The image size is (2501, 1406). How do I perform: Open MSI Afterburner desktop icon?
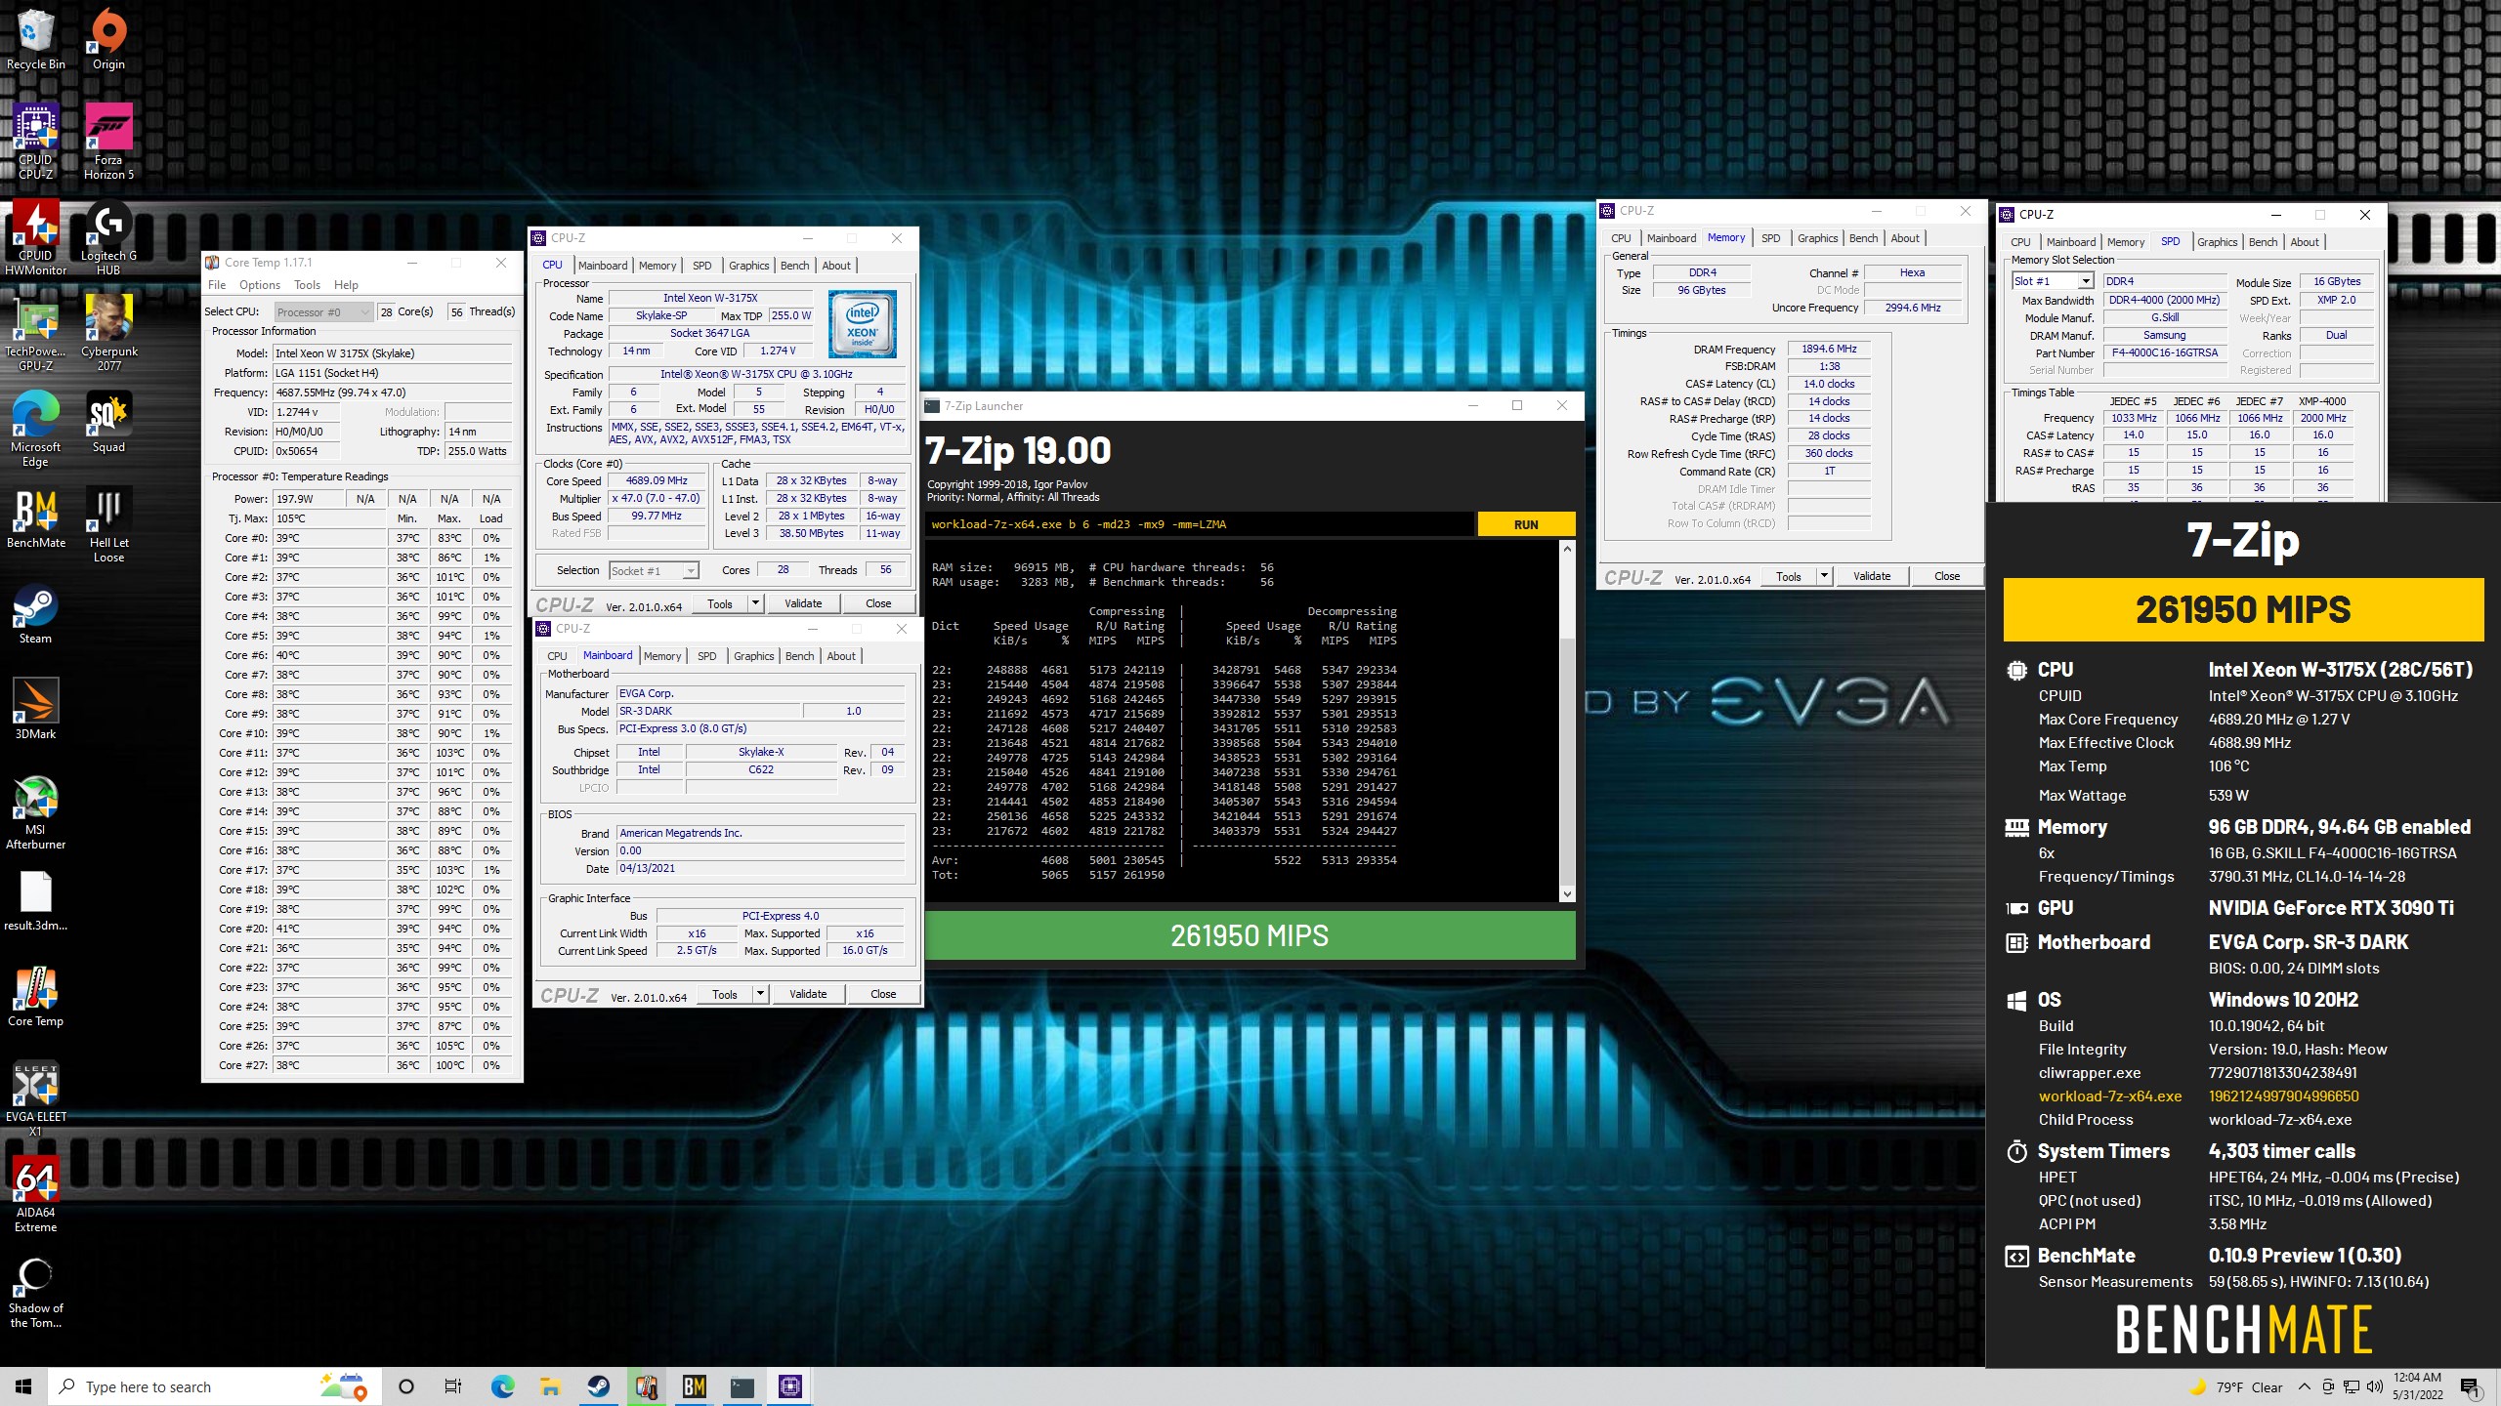click(x=36, y=811)
